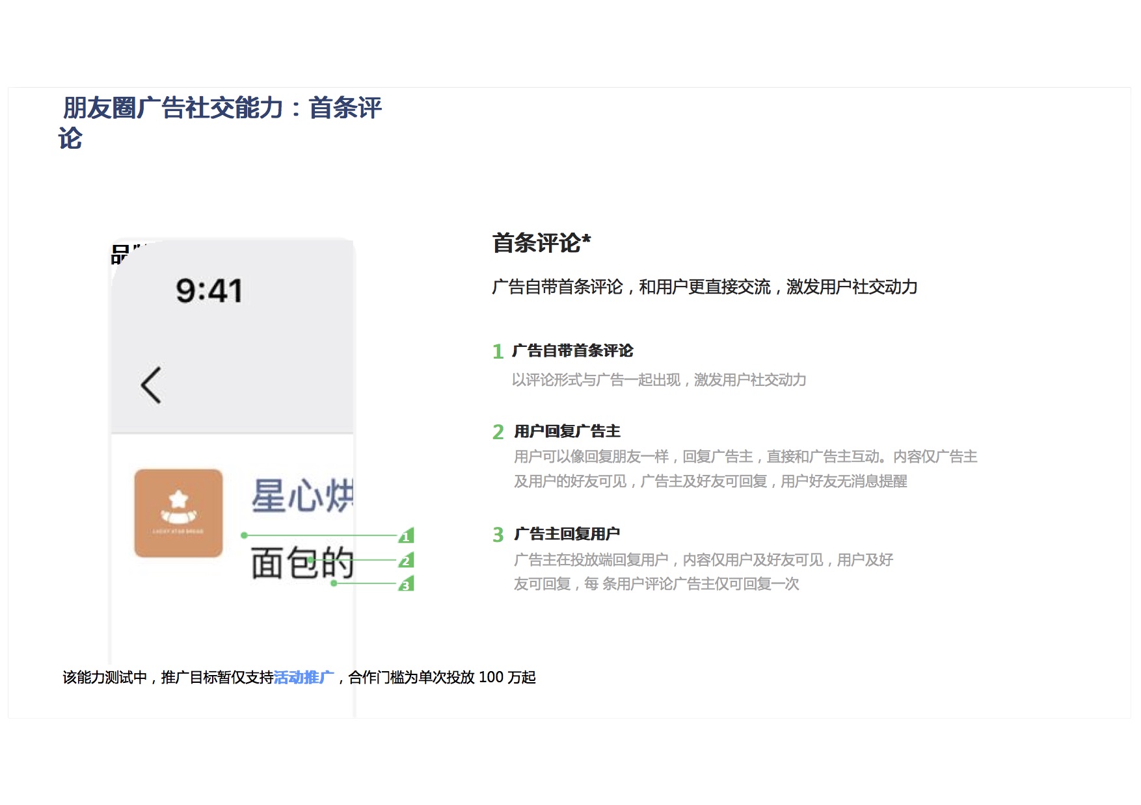Click green list number 2 beside 用户回复广告主
The height and width of the screenshot is (805, 1141).
(x=498, y=432)
